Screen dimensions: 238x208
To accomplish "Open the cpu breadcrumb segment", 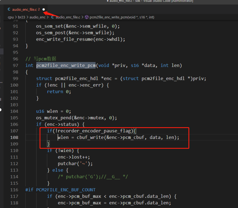I will tap(11, 17).
